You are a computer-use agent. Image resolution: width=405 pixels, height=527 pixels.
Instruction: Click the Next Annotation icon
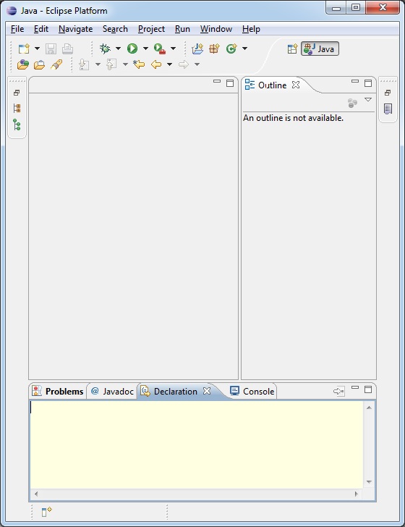pyautogui.click(x=84, y=64)
